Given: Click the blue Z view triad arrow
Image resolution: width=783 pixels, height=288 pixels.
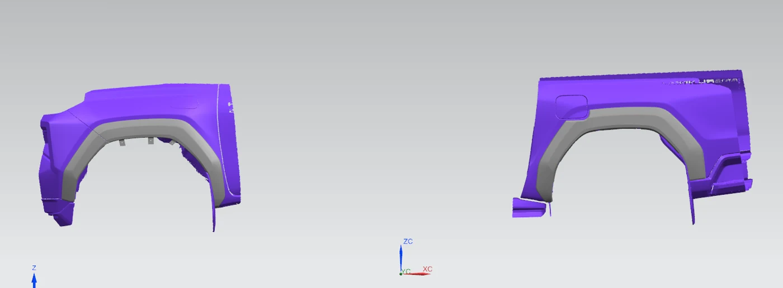Looking at the screenshot, I should pyautogui.click(x=34, y=279).
